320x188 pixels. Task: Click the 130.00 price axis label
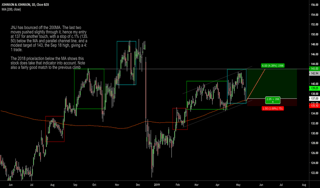tap(315, 133)
